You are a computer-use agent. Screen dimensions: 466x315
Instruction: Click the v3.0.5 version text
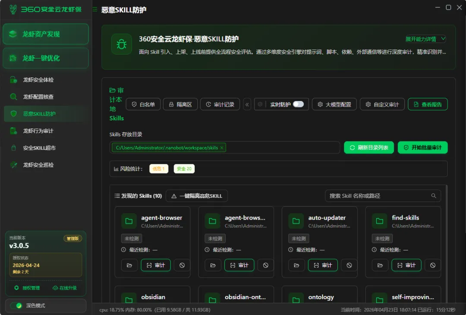[x=19, y=246]
